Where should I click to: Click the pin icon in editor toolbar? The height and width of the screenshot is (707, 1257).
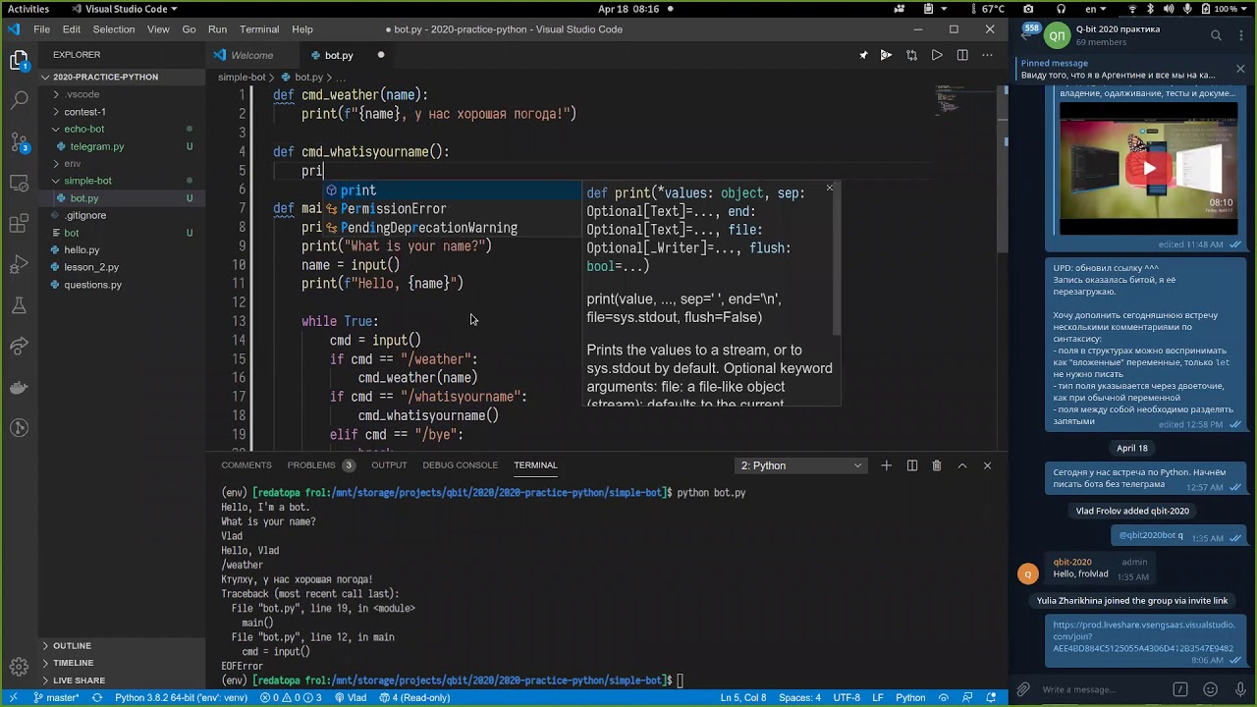coord(863,55)
